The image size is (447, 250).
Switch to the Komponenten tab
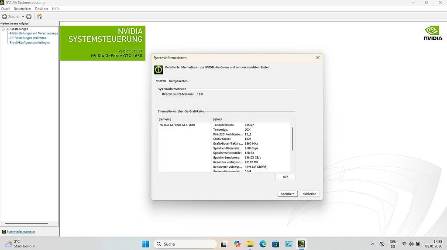click(178, 81)
